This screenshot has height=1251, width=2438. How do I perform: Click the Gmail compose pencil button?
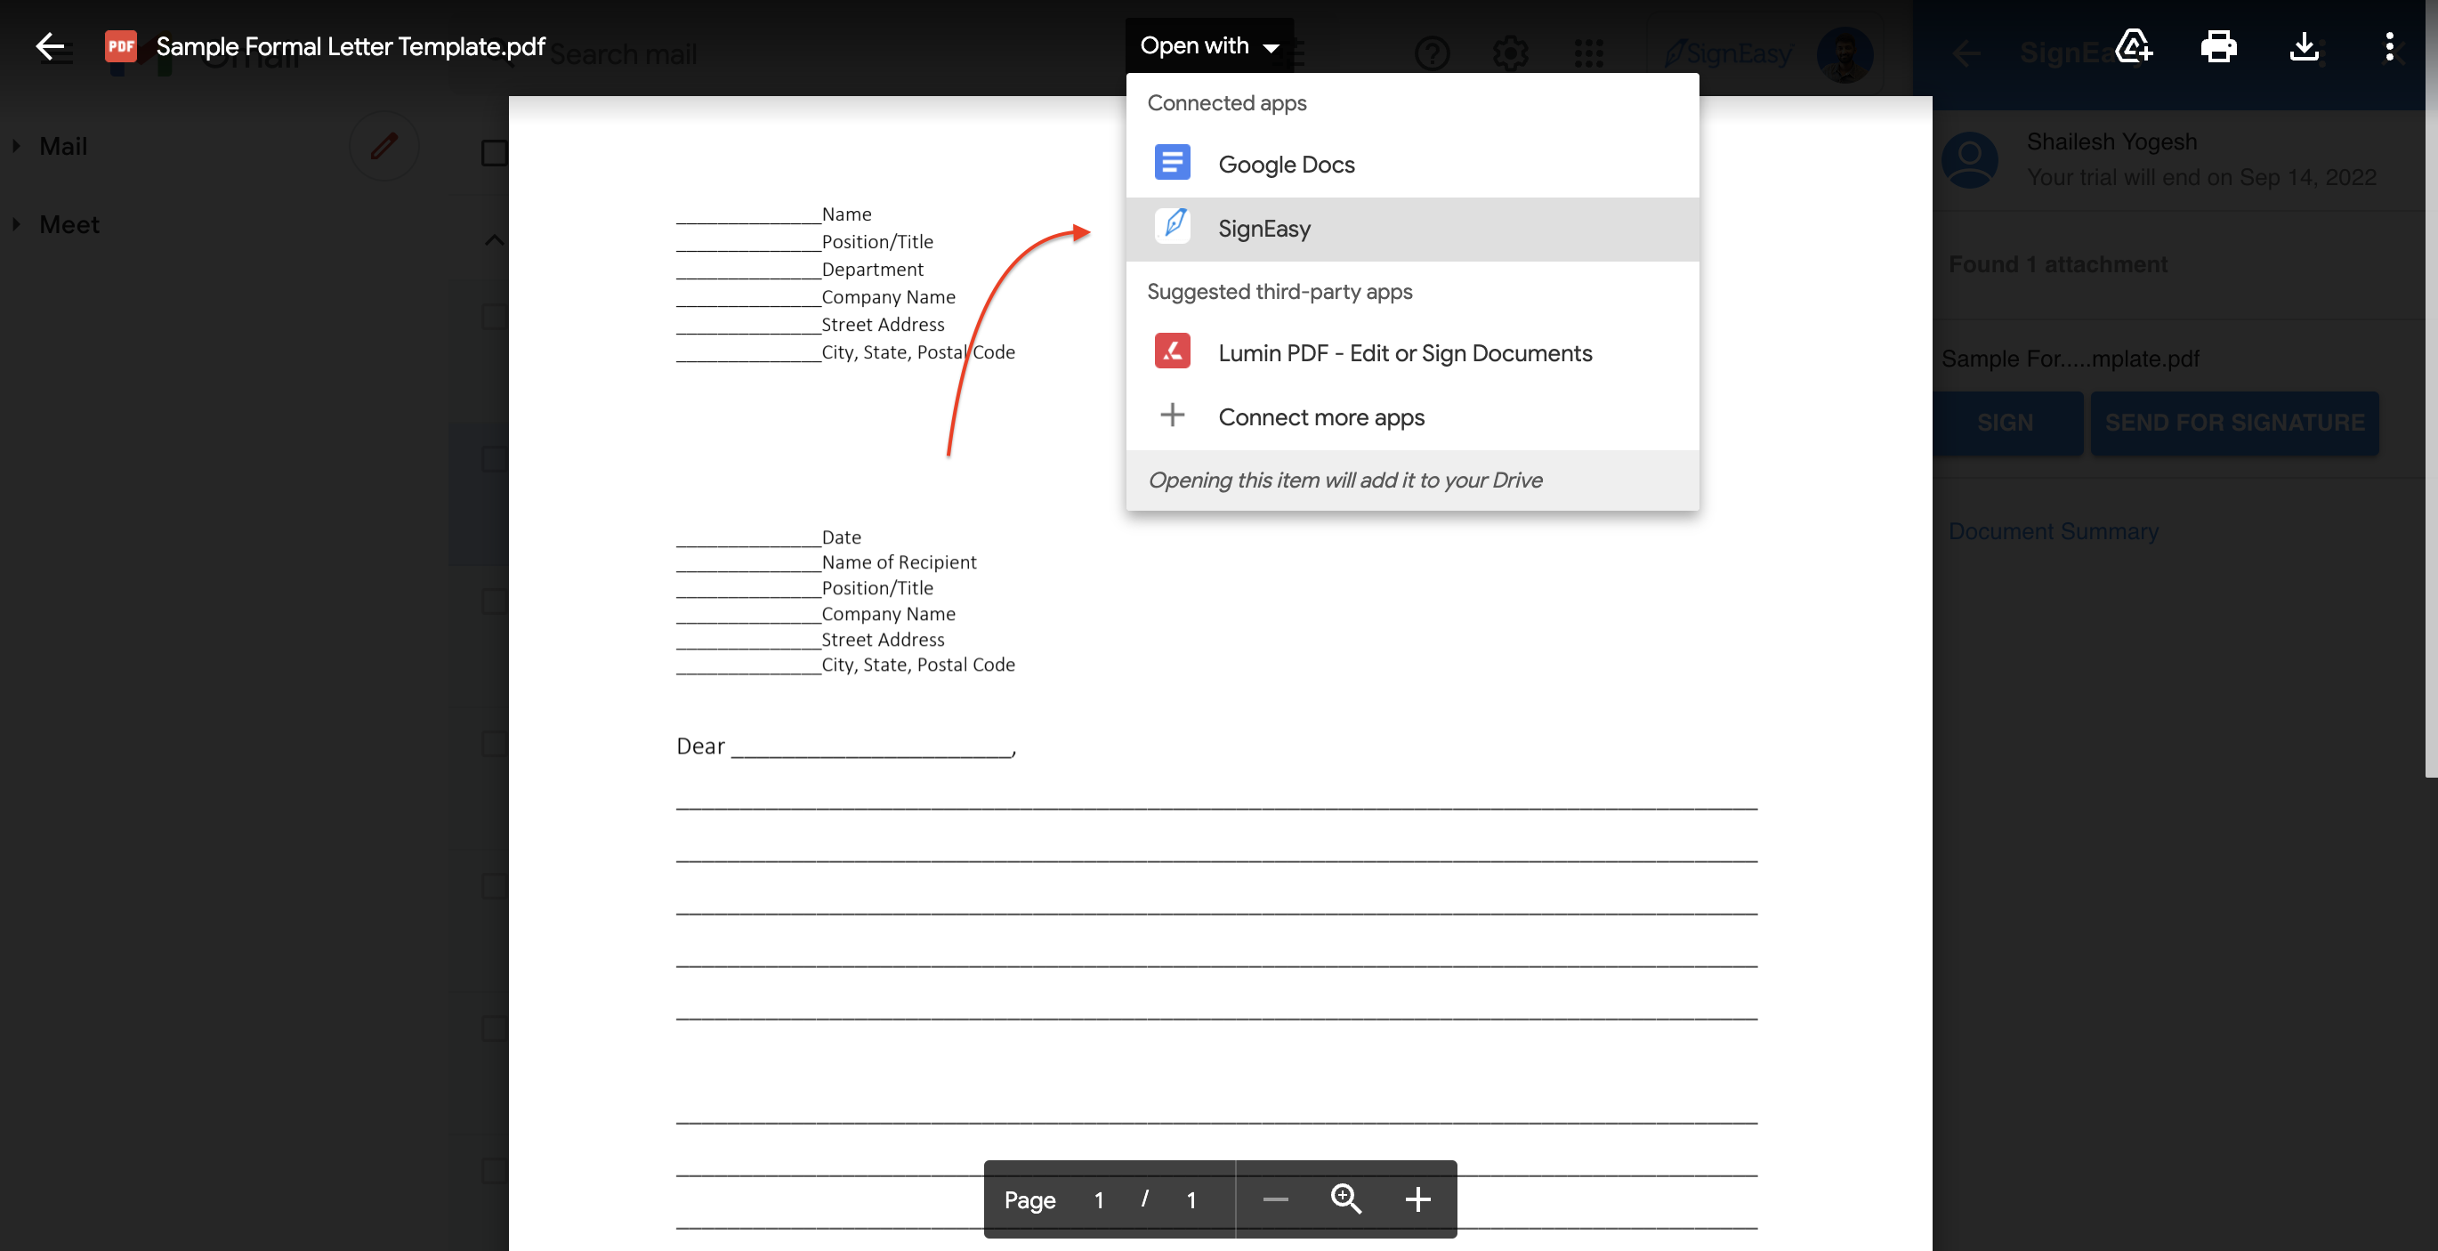click(383, 146)
